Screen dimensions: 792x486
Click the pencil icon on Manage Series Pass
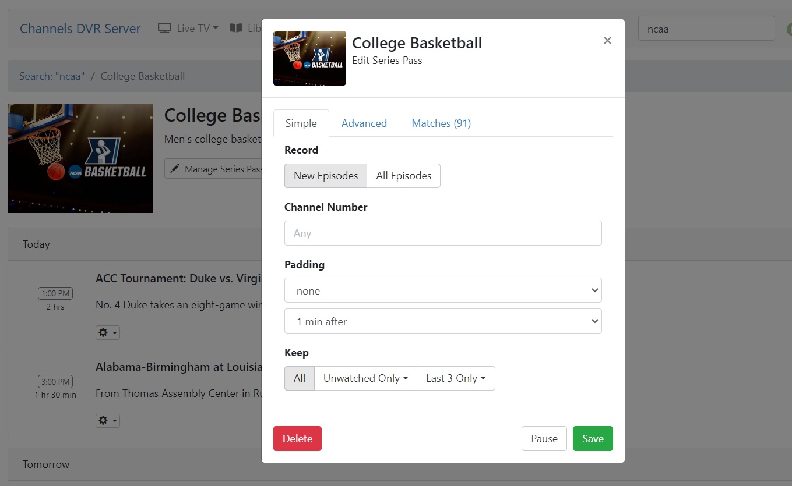[175, 169]
